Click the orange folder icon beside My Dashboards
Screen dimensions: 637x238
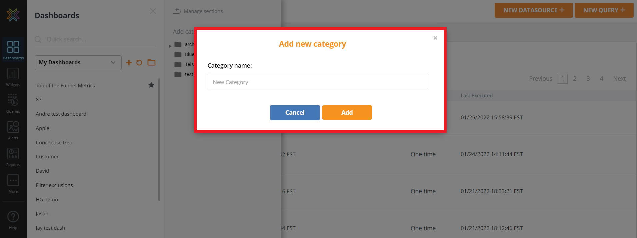coord(152,62)
